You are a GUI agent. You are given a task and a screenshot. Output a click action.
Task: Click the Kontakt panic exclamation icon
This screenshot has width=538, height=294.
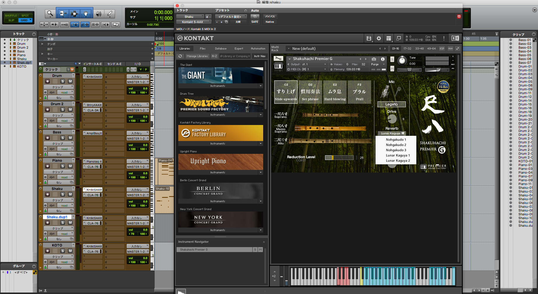pos(444,38)
